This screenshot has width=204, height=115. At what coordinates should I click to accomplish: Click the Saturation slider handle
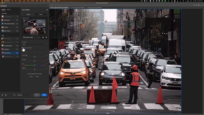click(x=34, y=61)
